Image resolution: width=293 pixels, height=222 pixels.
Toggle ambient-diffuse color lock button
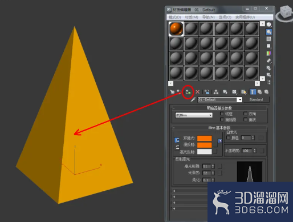177,140
